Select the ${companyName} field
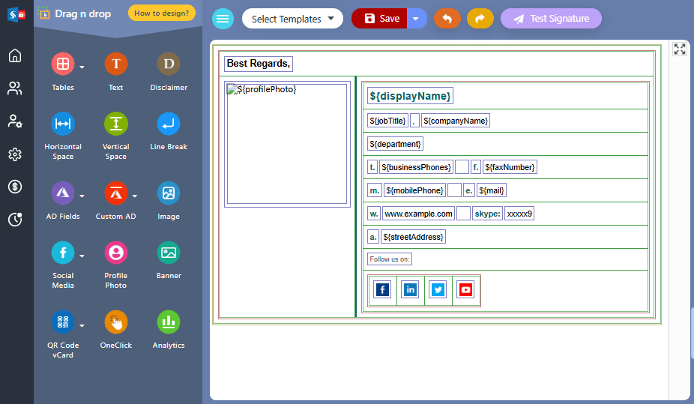This screenshot has width=694, height=404. tap(456, 121)
